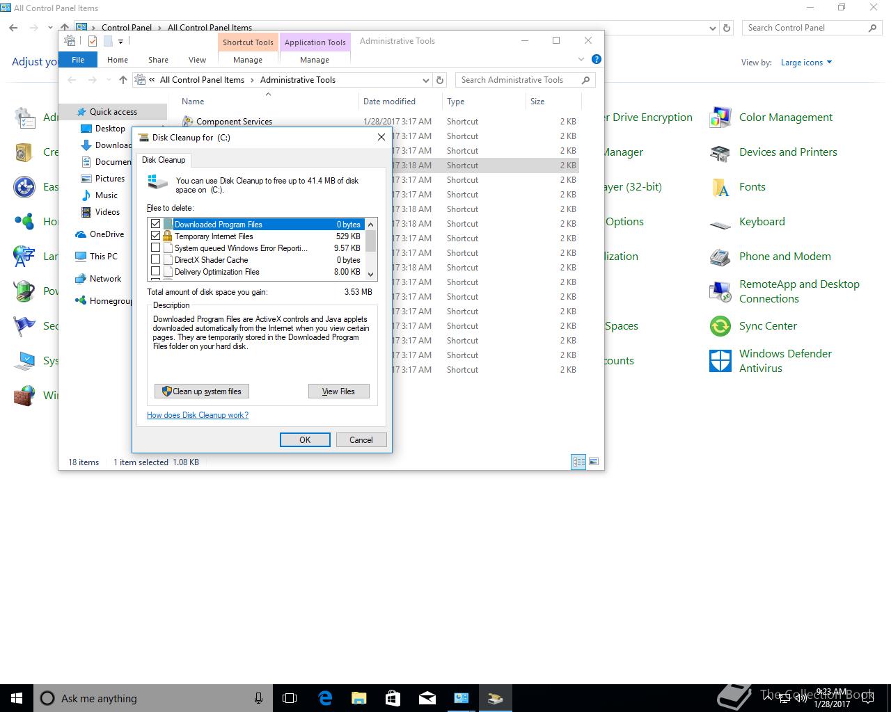
Task: Confirm Disk Cleanup with OK
Action: [x=305, y=439]
